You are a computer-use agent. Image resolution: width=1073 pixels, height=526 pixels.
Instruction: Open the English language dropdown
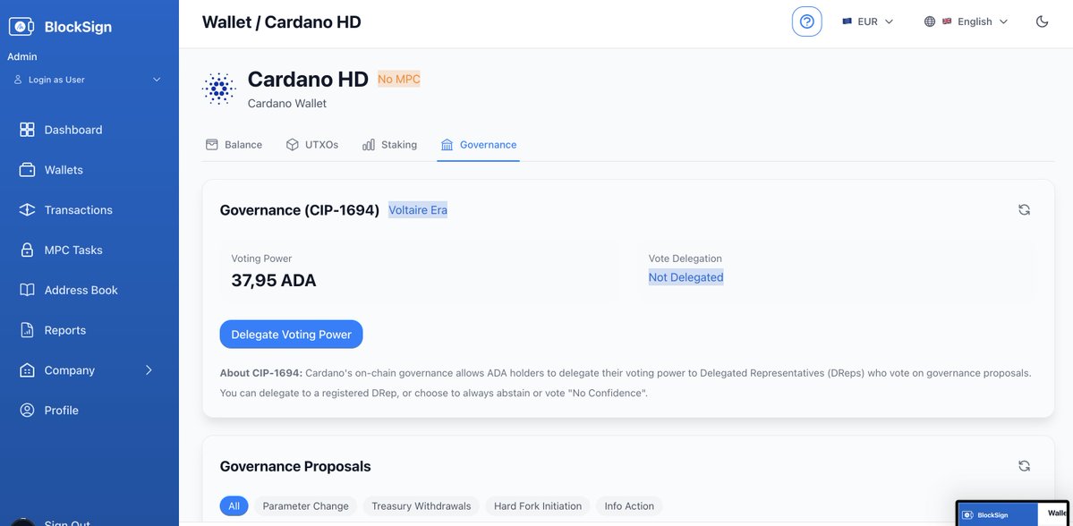pyautogui.click(x=966, y=21)
